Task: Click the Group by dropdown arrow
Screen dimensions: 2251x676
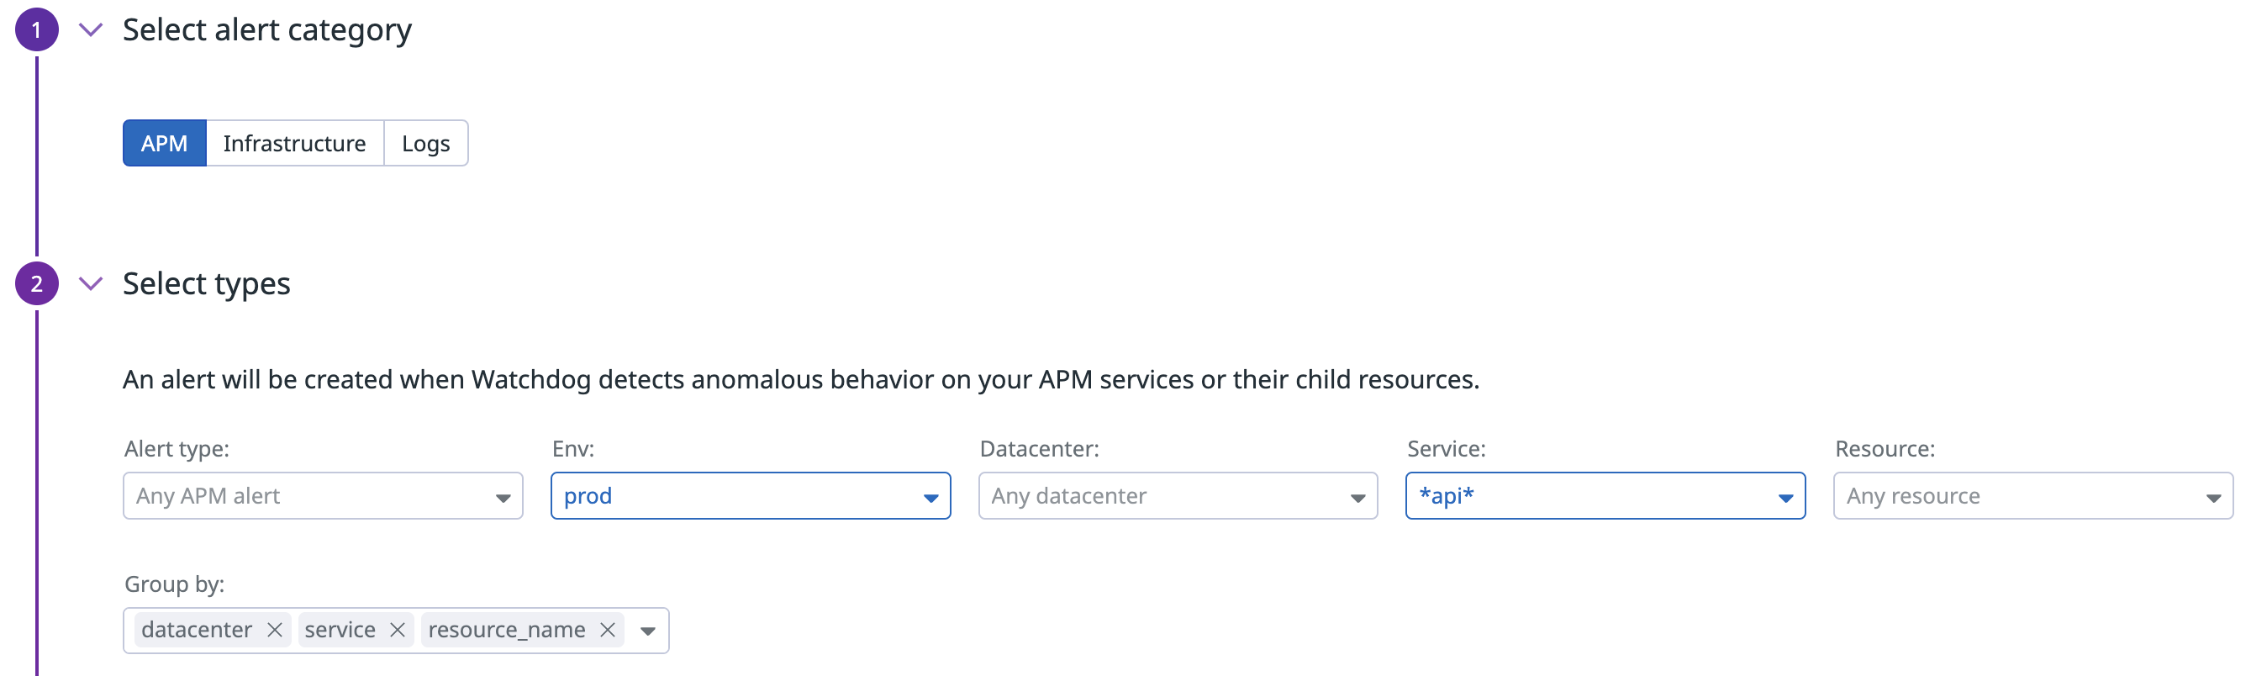Action: click(x=647, y=631)
